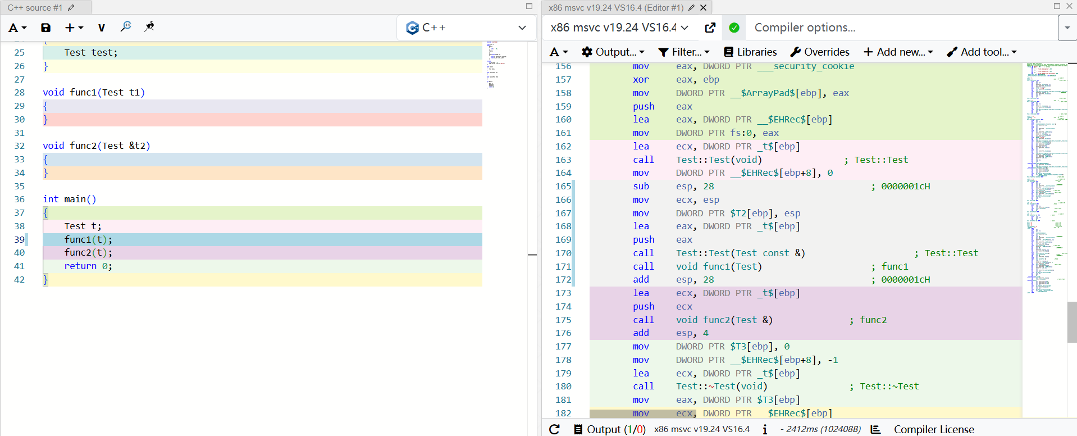Screen dimensions: 1077x436
Task: Expand the x86 msvc compiler selector
Action: pos(619,28)
